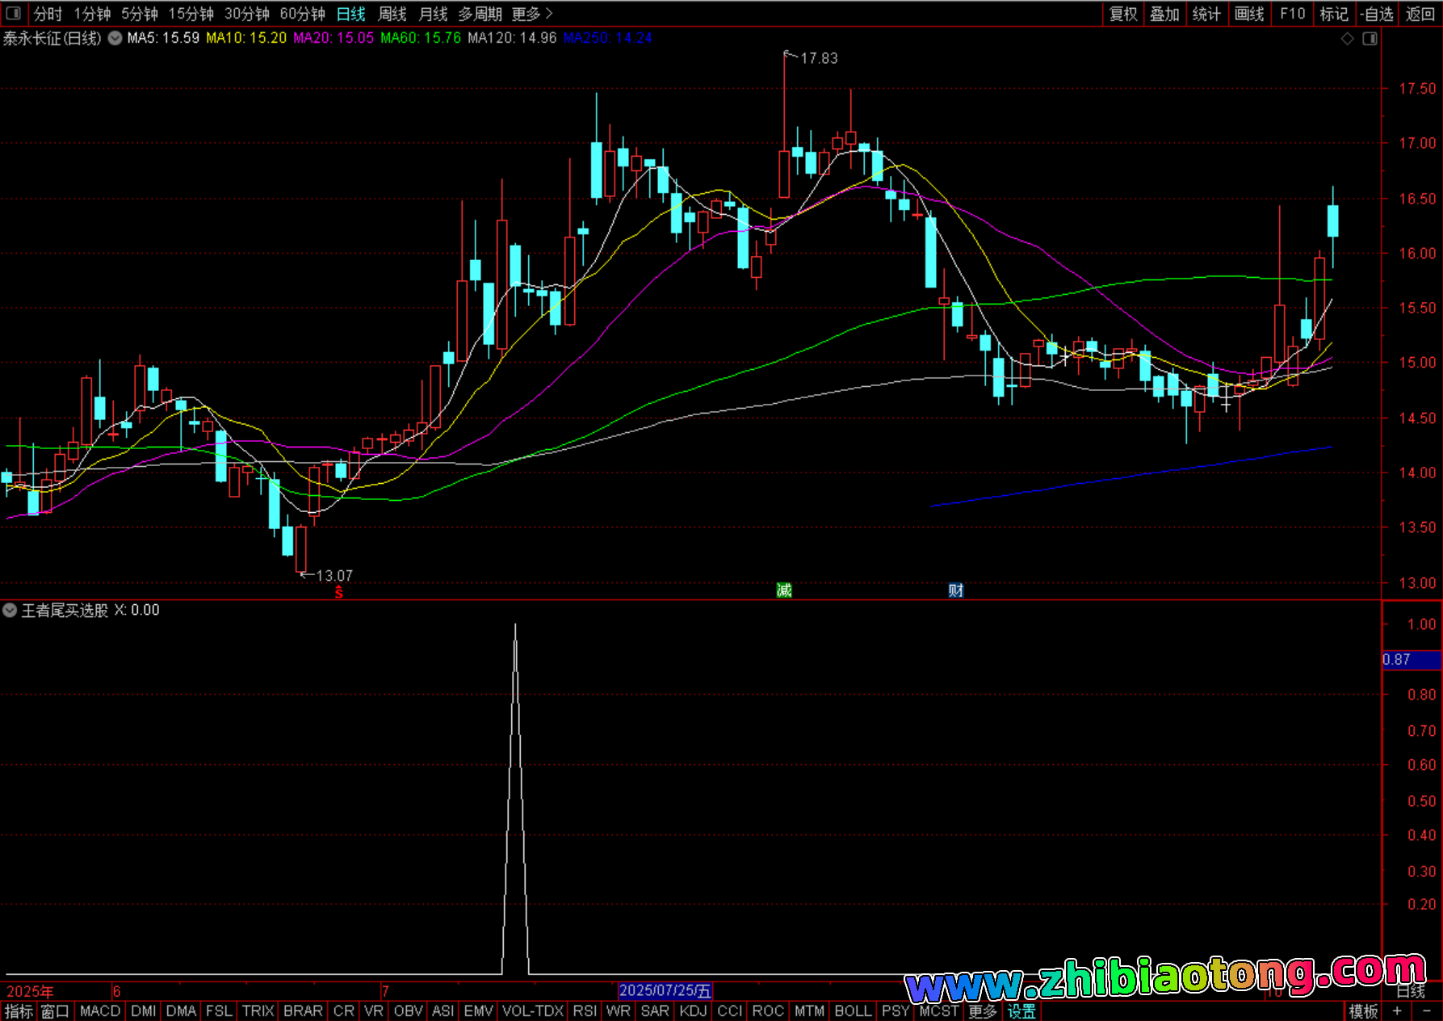This screenshot has height=1021, width=1443.
Task: Expand 更多 timeframe options in top bar
Action: click(x=531, y=14)
